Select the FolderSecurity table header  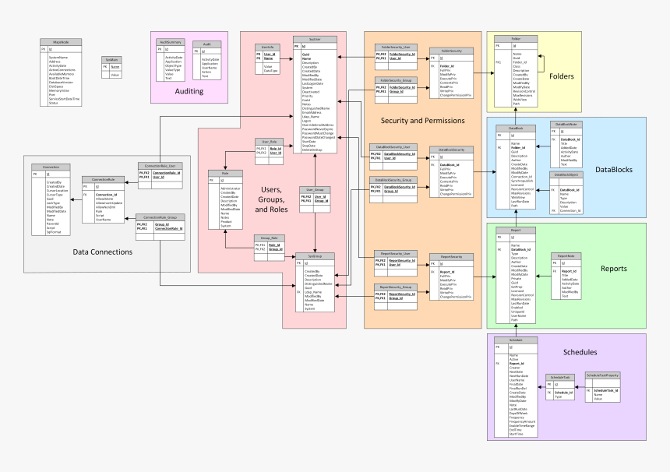(x=451, y=51)
